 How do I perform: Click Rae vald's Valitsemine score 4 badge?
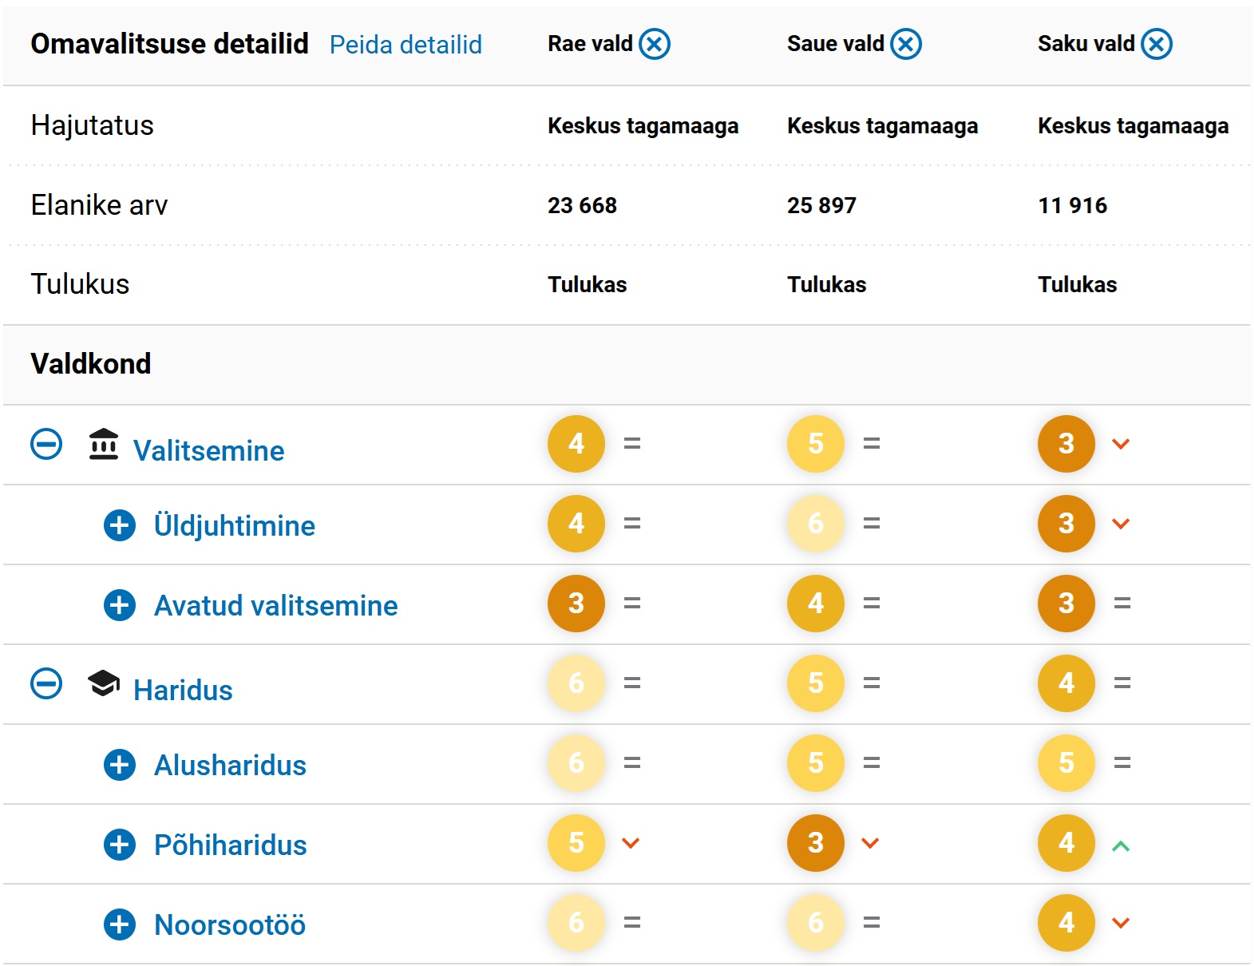[576, 444]
